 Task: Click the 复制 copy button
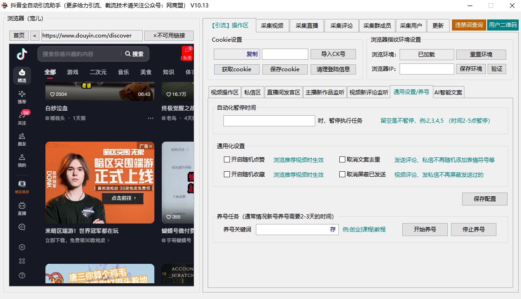252,54
